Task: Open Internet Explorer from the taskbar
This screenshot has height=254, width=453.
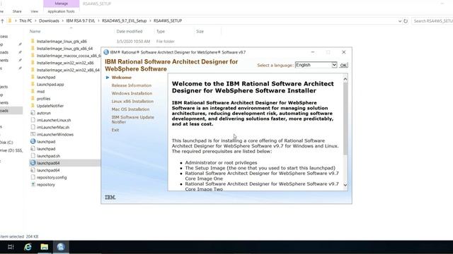Action: click(x=28, y=247)
